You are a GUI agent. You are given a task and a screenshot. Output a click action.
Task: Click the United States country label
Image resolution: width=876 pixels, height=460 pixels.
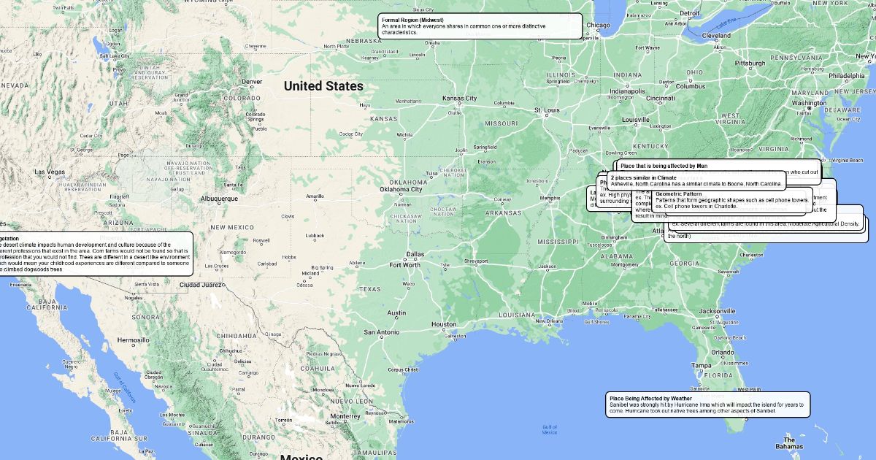[x=323, y=86]
